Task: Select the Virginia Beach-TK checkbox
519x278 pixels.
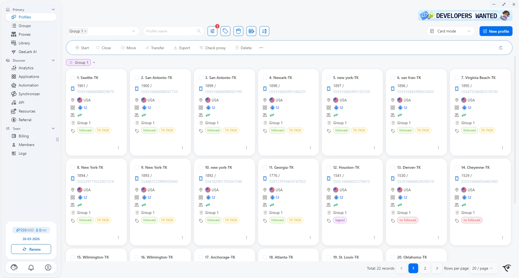Action: pos(457,78)
